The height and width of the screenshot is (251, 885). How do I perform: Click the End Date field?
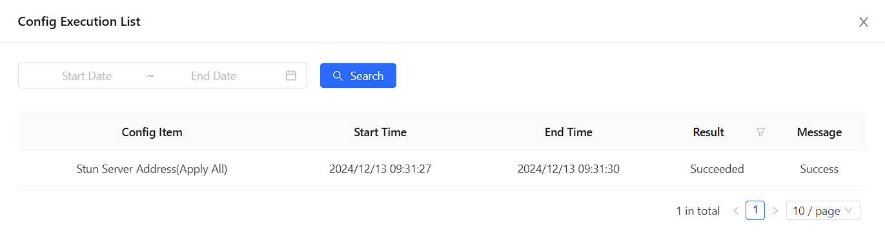pyautogui.click(x=214, y=76)
